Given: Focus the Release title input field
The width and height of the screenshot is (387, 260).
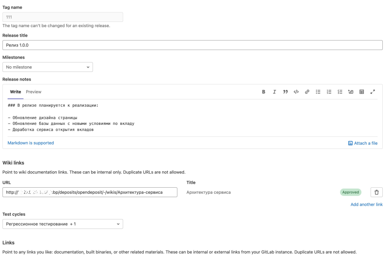Looking at the screenshot, I should (192, 45).
